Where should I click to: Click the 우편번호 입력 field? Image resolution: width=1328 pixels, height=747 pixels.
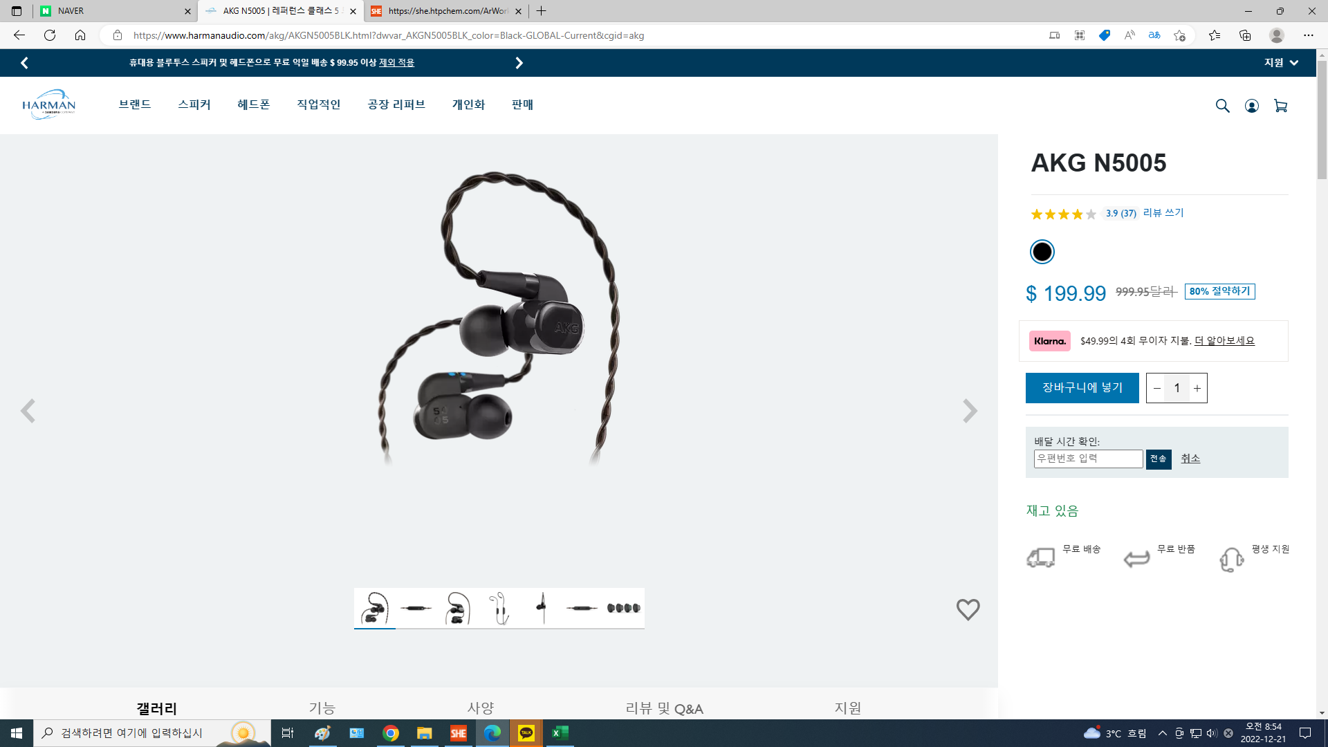1087,459
